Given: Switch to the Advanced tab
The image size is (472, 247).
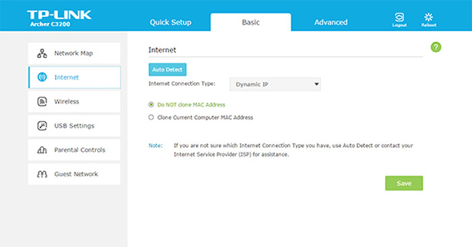Looking at the screenshot, I should pyautogui.click(x=331, y=22).
